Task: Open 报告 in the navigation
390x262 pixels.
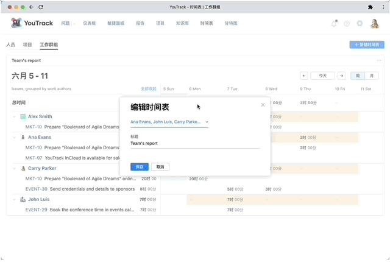Action: (140, 23)
